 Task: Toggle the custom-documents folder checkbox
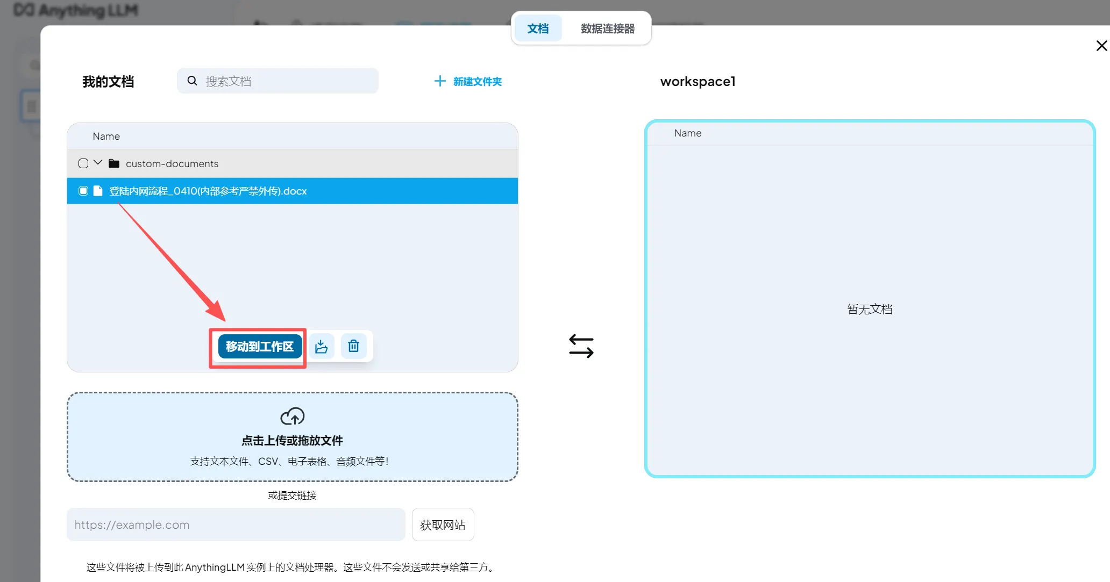[83, 163]
